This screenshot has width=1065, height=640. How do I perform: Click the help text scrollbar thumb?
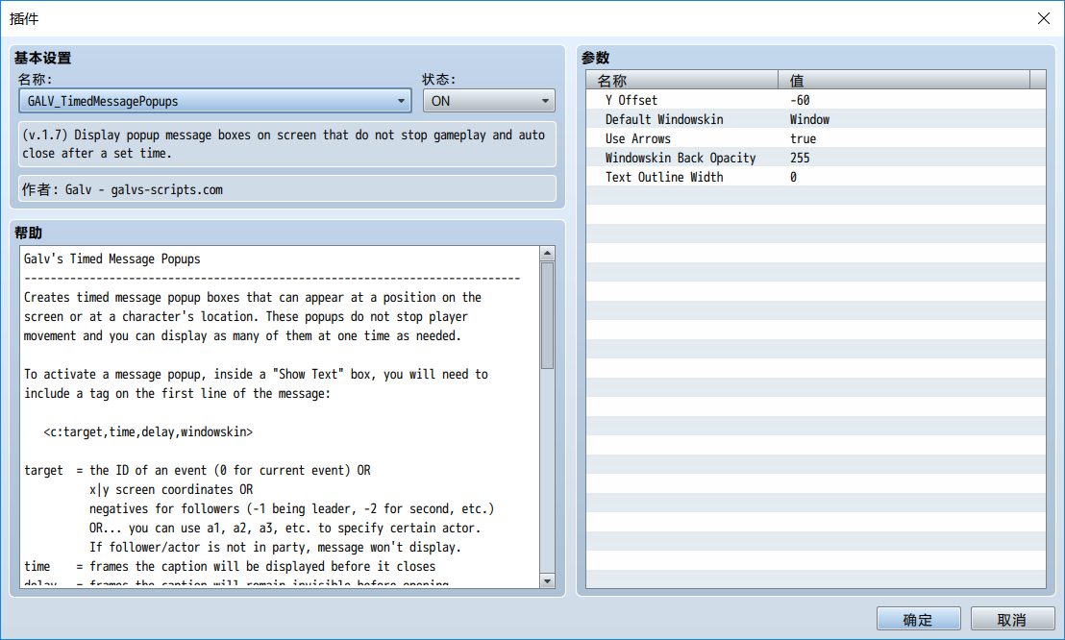pos(547,315)
